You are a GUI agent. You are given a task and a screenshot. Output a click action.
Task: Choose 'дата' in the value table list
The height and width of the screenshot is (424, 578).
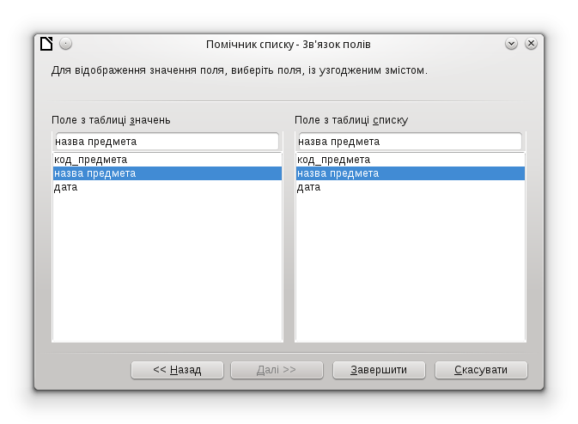pos(66,187)
